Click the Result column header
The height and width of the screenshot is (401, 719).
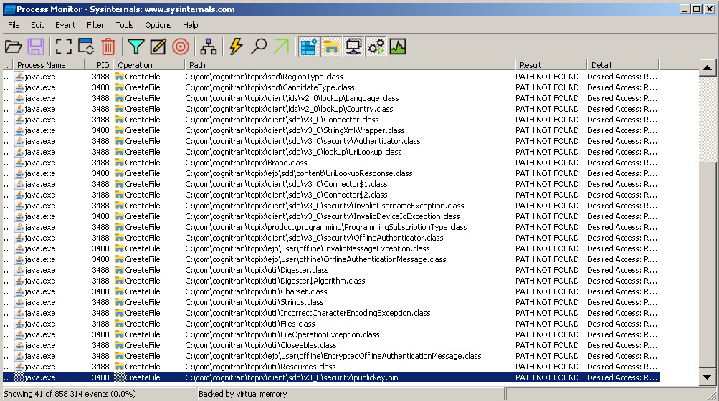[551, 65]
